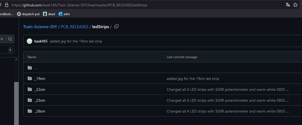This screenshot has height=125, width=302.
Task: Click the search magnifier icon in sidebar
Action: (x=10, y=39)
